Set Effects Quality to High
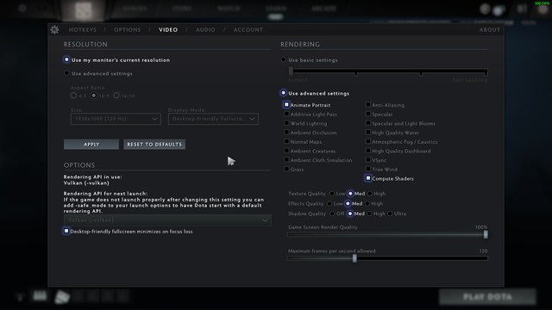The image size is (552, 310). click(x=367, y=203)
